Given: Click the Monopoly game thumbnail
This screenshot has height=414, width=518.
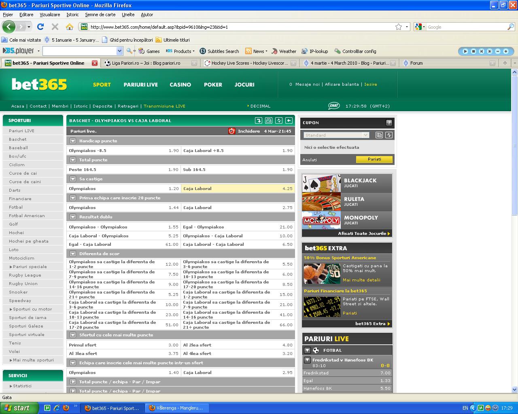Looking at the screenshot, I should (321, 220).
